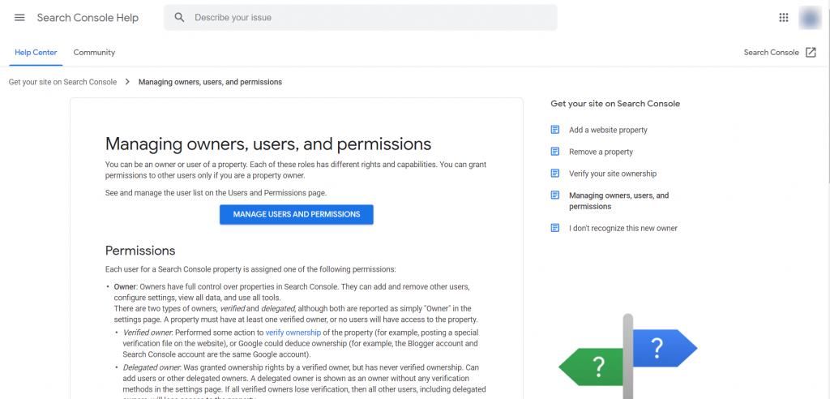Click the article icon beside I don't recognize

[554, 229]
